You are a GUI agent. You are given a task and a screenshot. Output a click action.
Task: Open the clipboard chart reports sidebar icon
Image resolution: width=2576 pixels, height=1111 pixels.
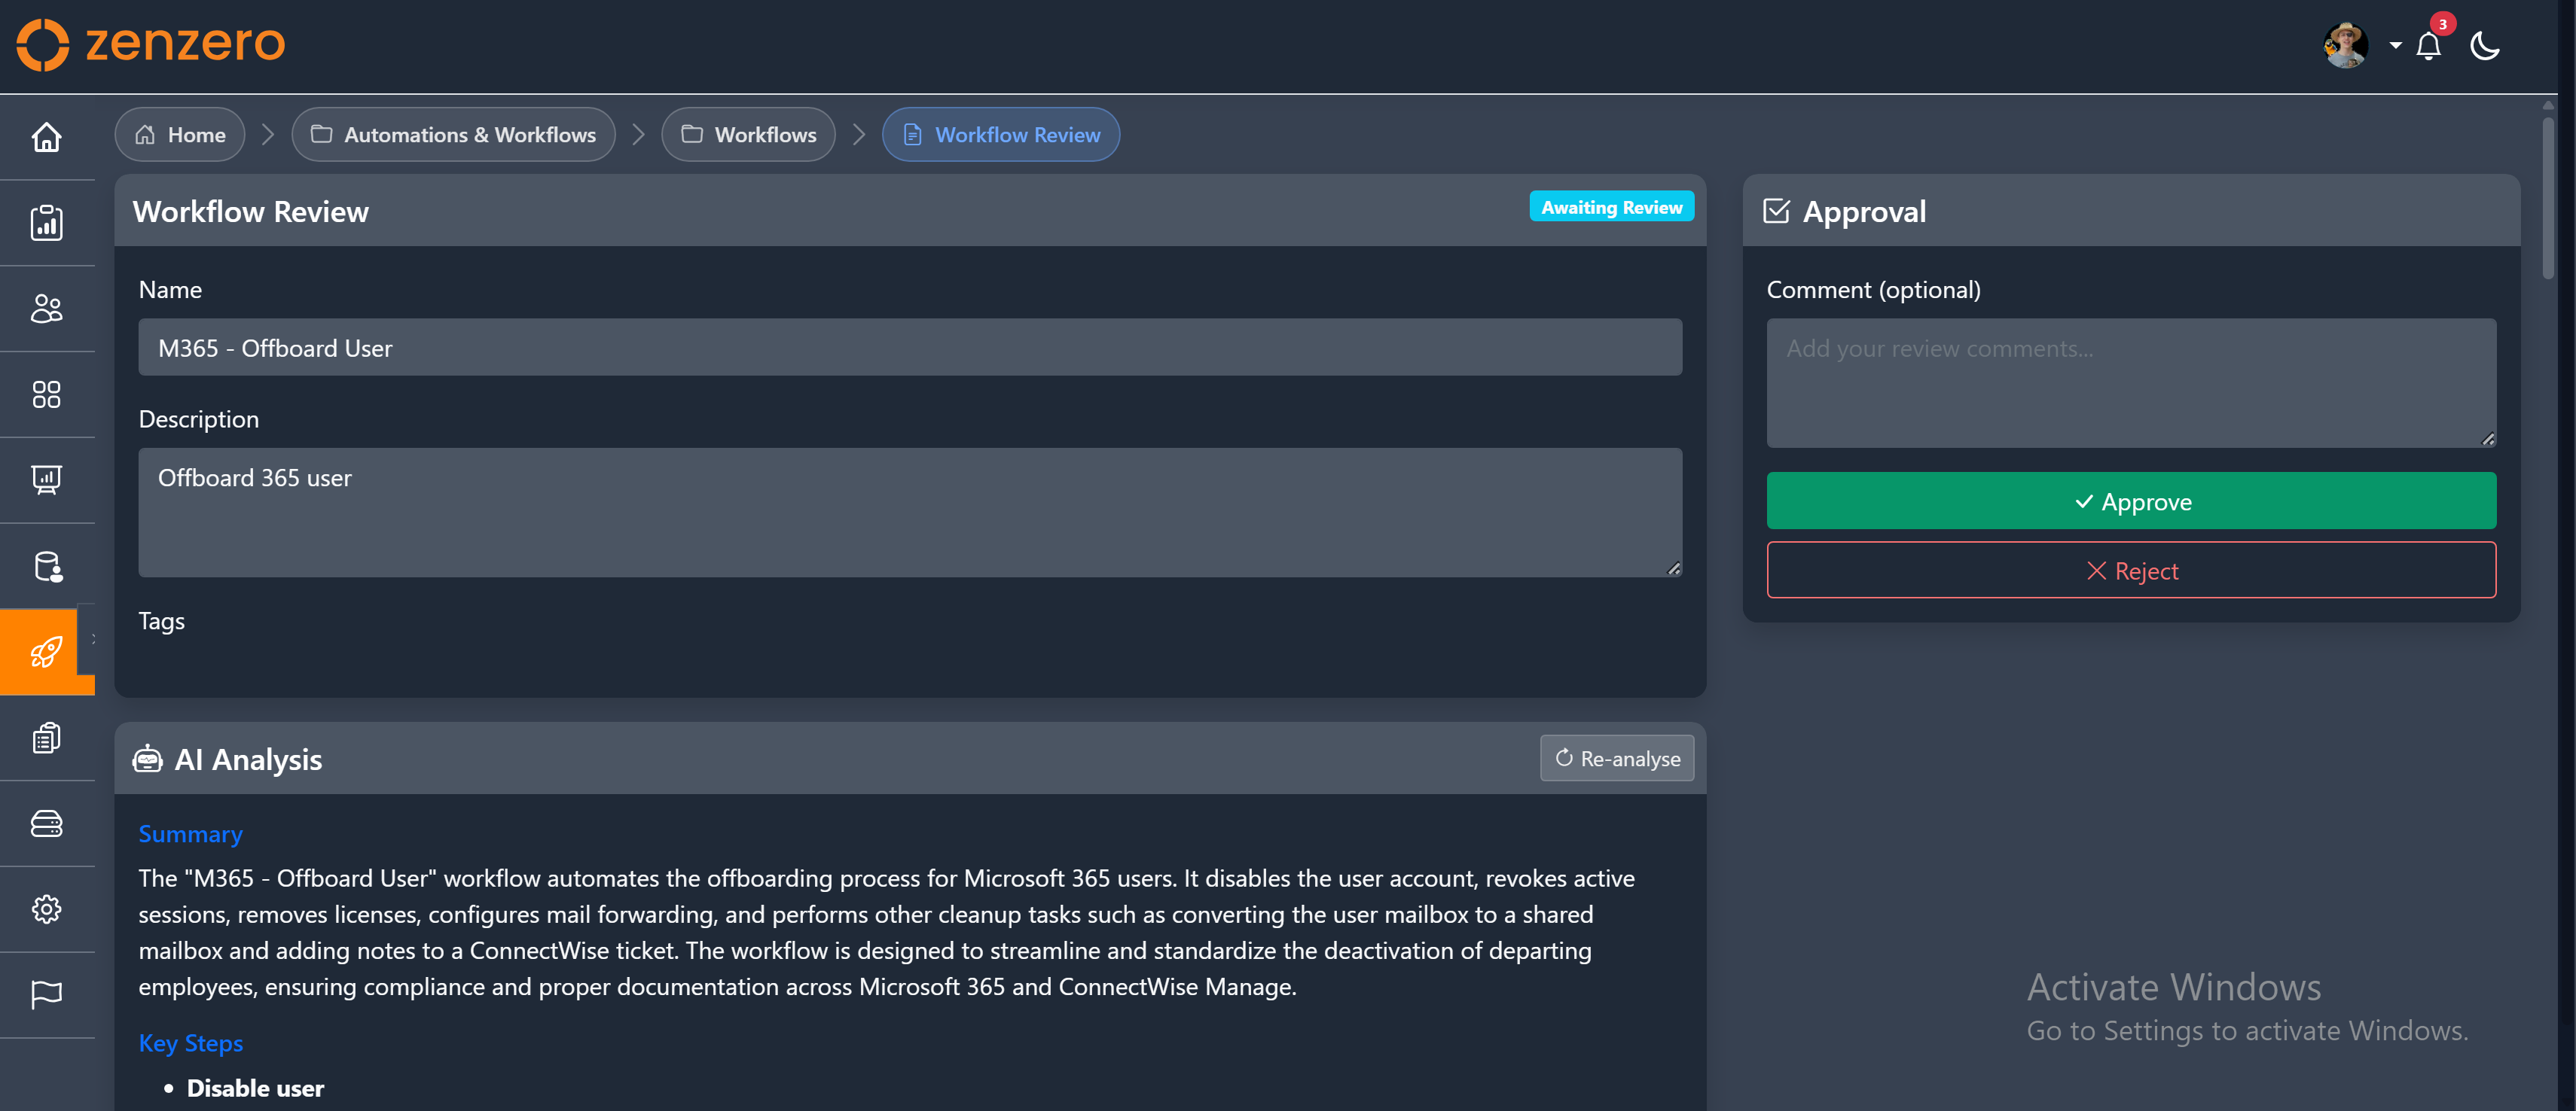tap(47, 222)
